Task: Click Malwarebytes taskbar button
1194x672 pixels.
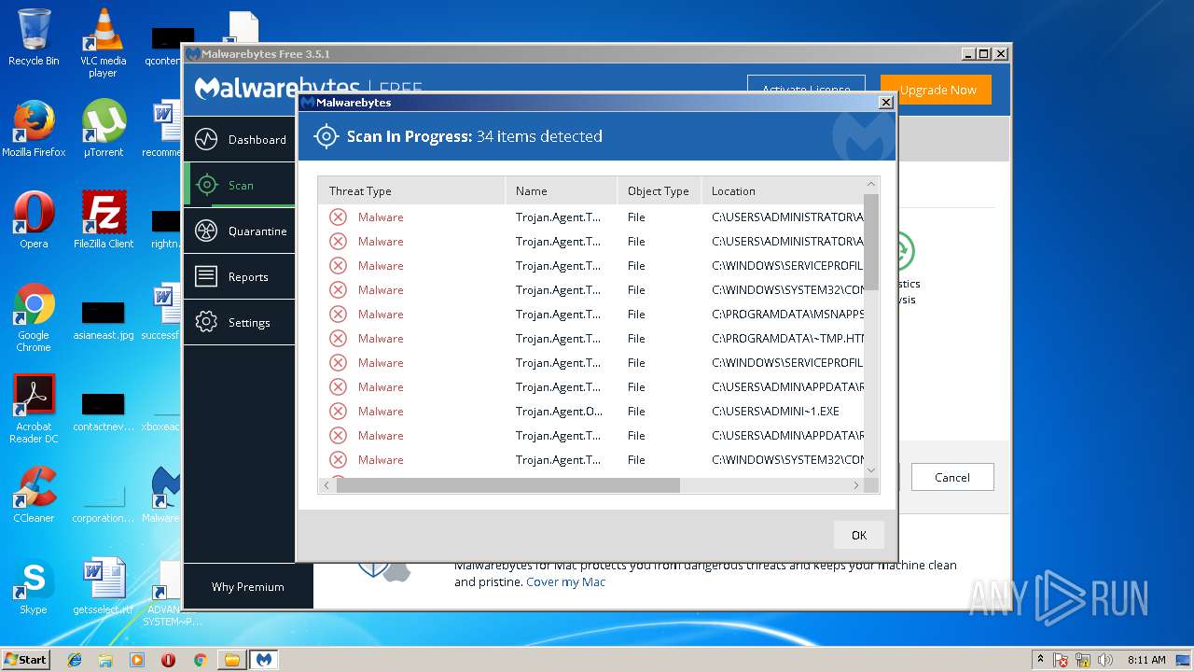Action: coord(264,660)
